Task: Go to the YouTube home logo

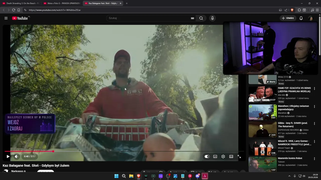Action: (x=20, y=18)
